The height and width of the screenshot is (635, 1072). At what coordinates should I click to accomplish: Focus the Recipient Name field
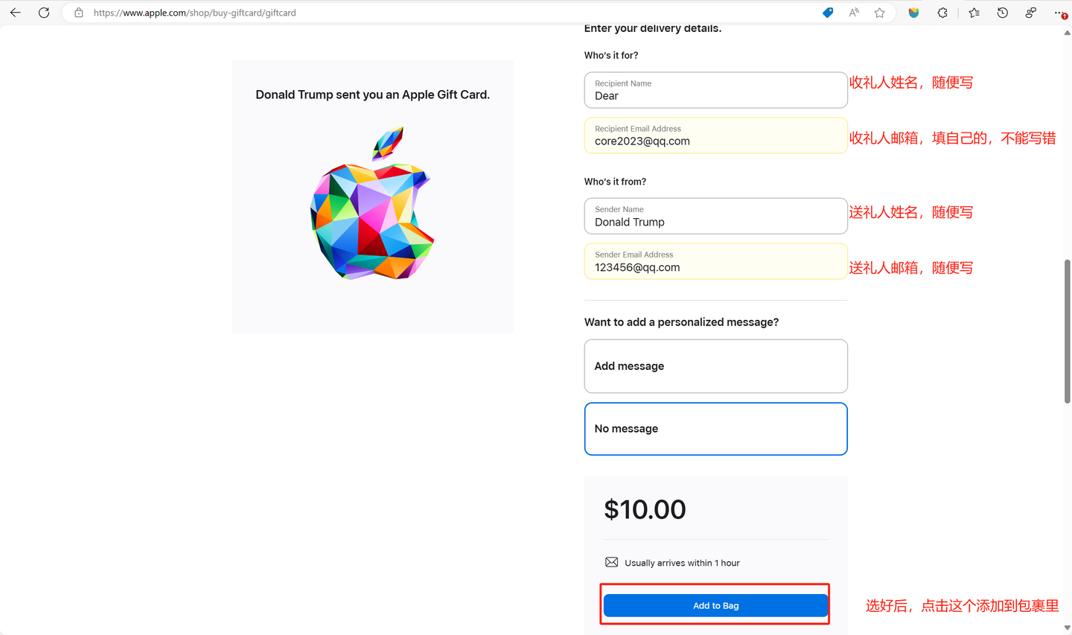[x=715, y=90]
